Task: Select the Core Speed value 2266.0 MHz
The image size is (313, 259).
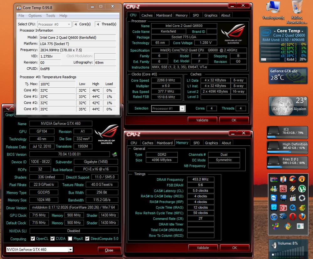Action: (x=166, y=80)
